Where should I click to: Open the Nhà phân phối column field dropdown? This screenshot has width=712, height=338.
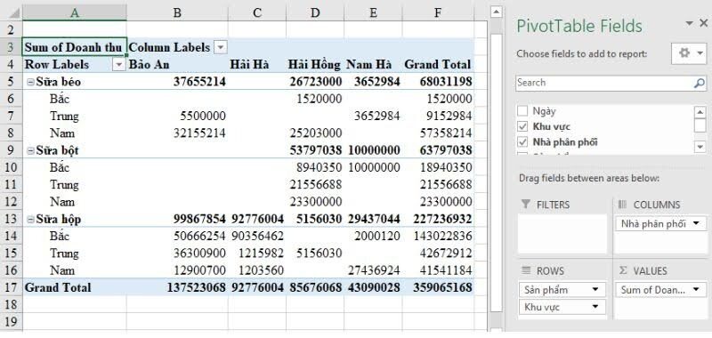click(x=696, y=223)
